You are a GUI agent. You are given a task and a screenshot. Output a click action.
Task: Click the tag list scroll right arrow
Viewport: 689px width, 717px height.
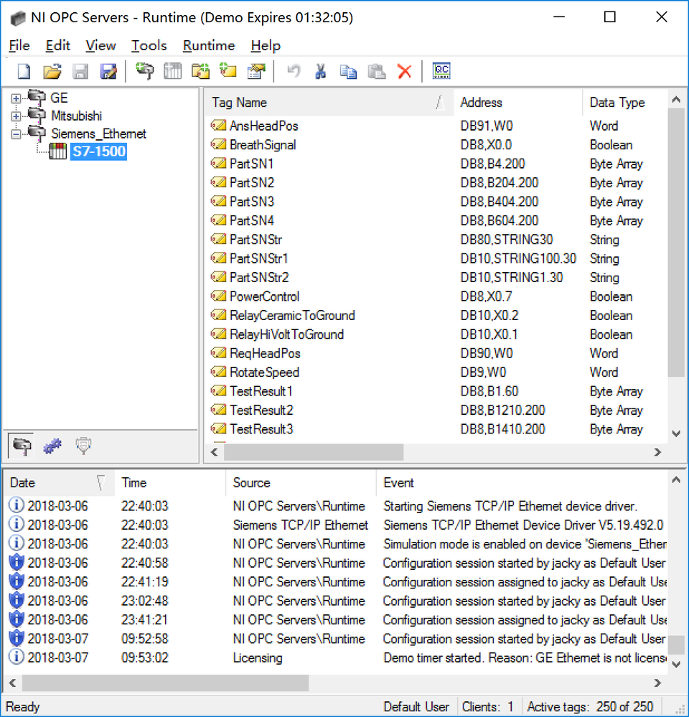coord(657,452)
